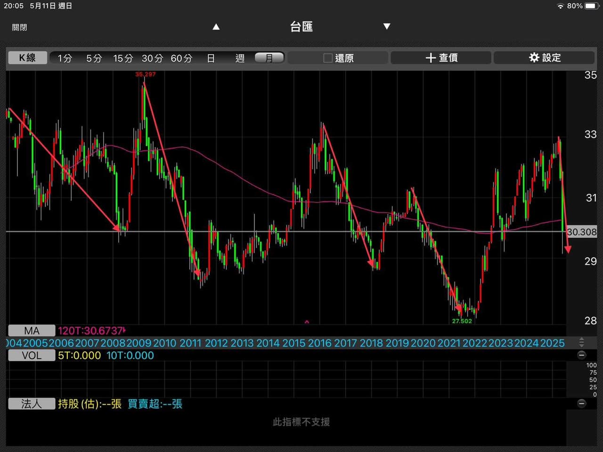The image size is (603, 452).
Task: Tap the 關閉 close button
Action: (x=19, y=27)
